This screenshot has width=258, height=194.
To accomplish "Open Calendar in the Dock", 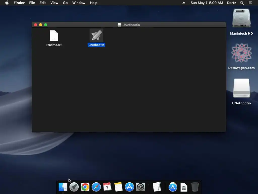I will pos(107,187).
